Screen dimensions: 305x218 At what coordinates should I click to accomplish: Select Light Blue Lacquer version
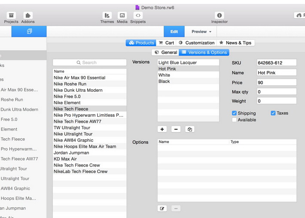(x=188, y=63)
